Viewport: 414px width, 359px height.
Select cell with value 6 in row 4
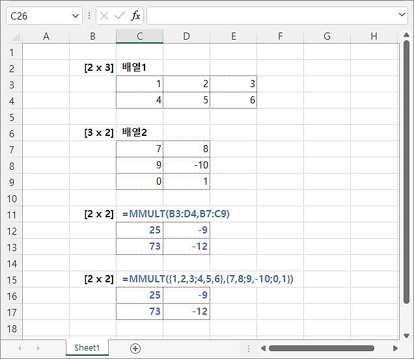[234, 100]
